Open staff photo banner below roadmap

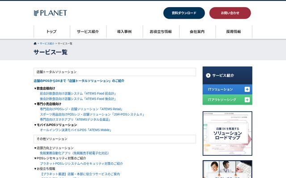point(227,169)
